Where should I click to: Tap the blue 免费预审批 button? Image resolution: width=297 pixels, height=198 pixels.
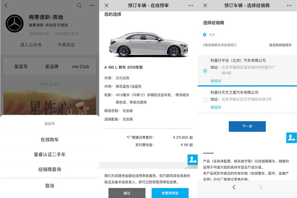170,193
